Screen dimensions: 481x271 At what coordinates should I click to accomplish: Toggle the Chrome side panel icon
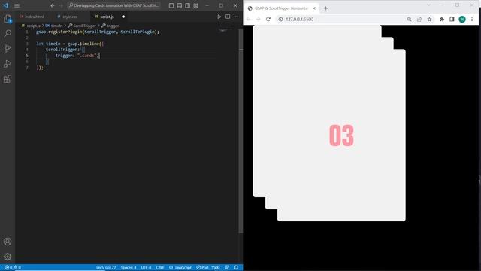coord(452,19)
